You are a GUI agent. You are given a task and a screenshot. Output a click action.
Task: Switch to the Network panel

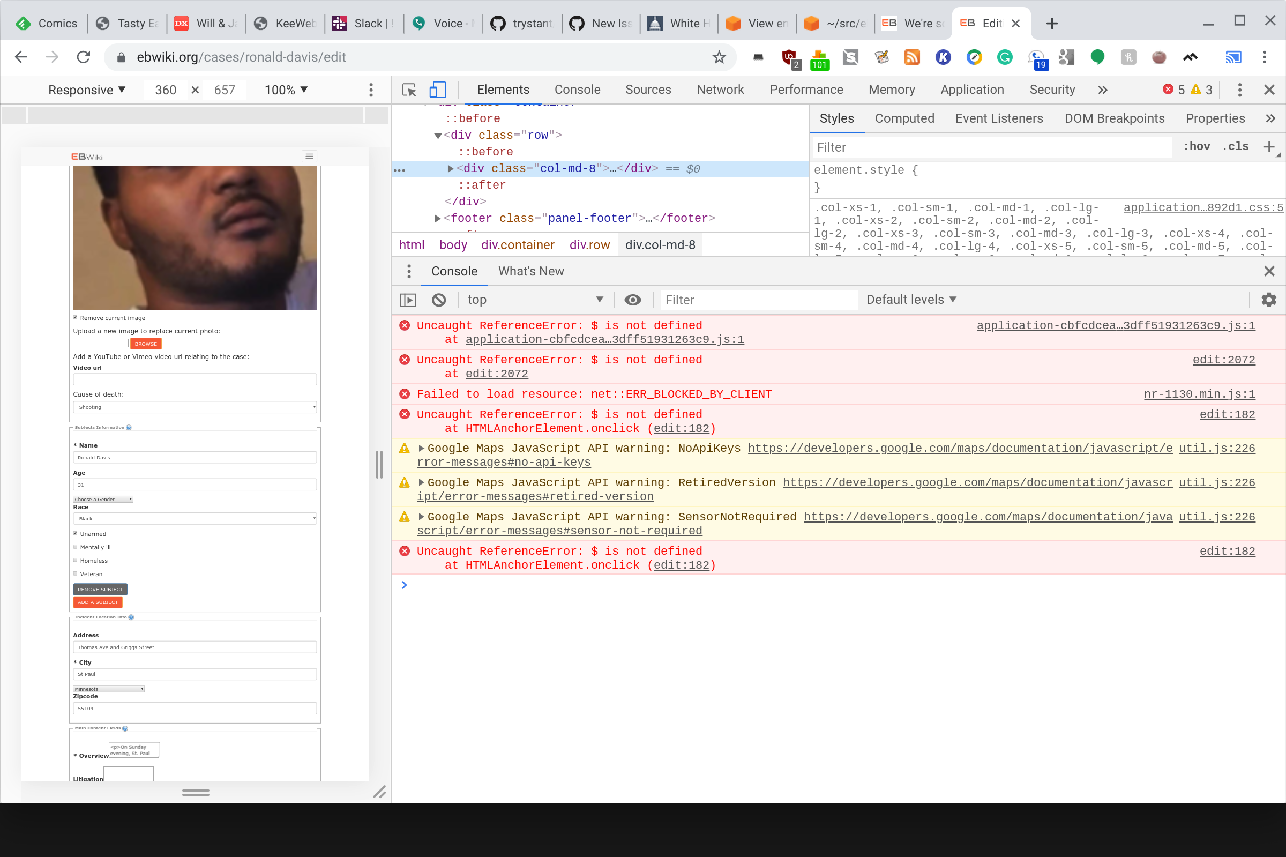tap(720, 90)
